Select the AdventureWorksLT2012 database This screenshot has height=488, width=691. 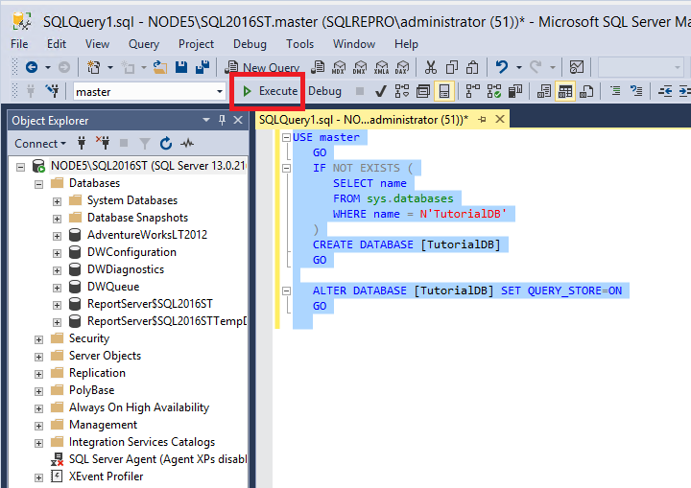pos(147,235)
